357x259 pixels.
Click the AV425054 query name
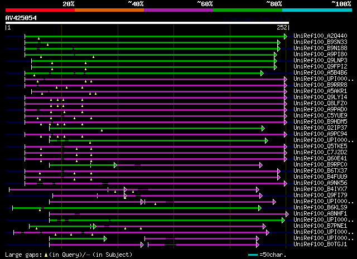pos(21,18)
